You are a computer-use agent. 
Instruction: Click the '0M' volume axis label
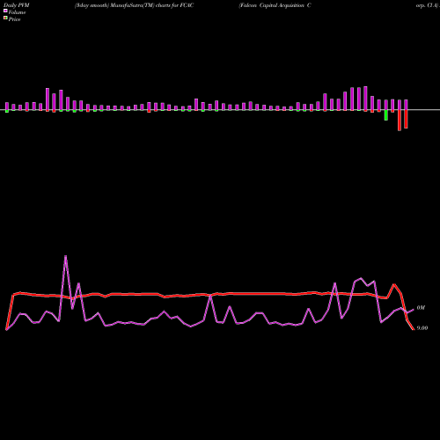pyautogui.click(x=421, y=308)
